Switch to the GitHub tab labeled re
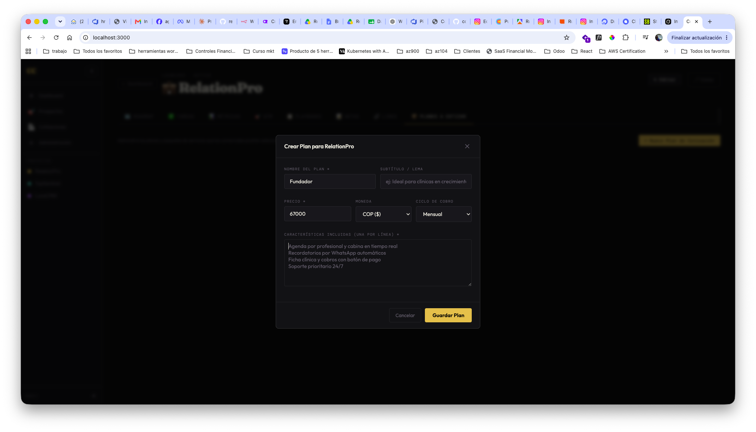Screen dimensions: 756x432 [x=226, y=22]
